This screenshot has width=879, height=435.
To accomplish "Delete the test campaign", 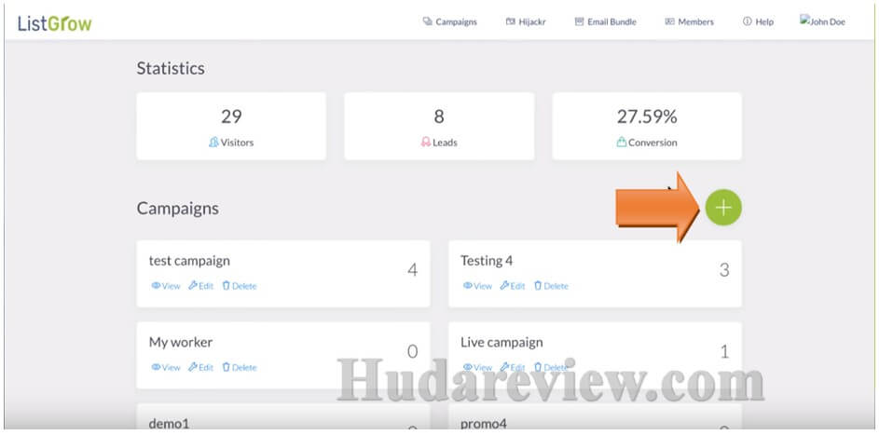I will click(240, 286).
